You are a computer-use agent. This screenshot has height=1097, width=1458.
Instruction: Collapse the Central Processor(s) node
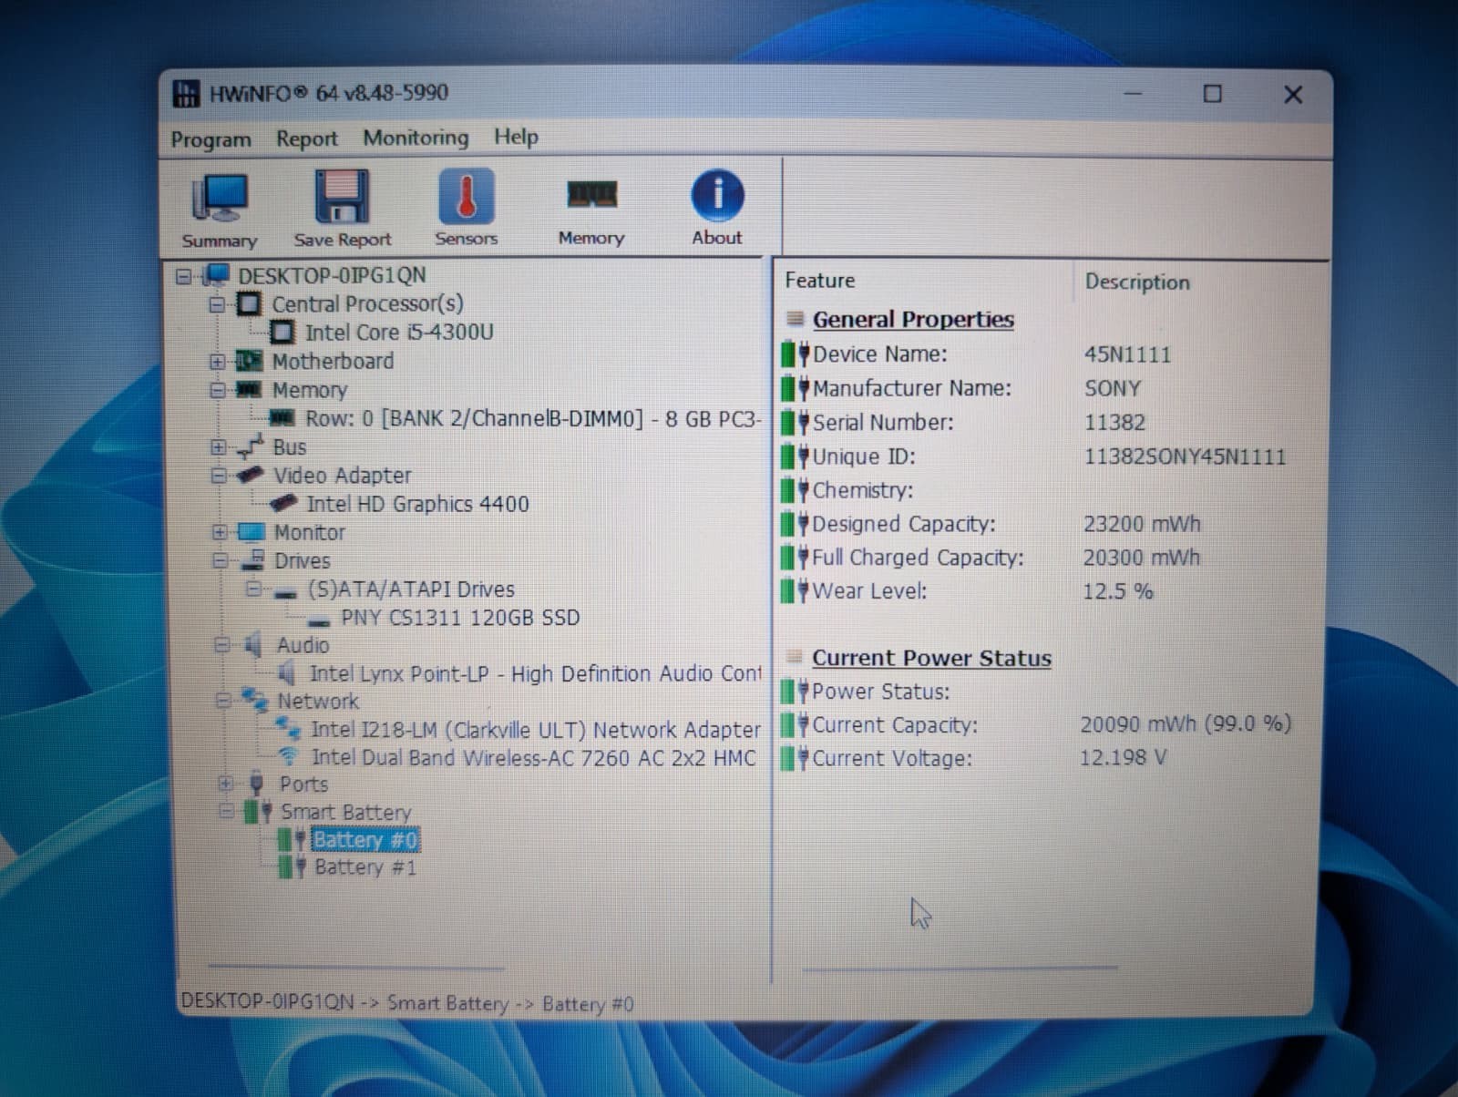[x=217, y=304]
